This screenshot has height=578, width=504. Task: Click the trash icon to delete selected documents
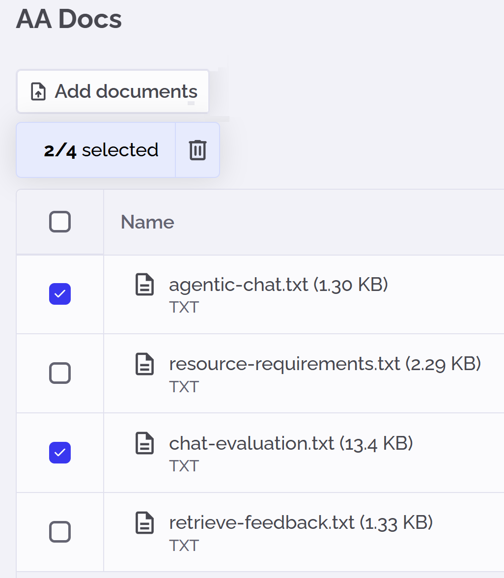pos(197,150)
